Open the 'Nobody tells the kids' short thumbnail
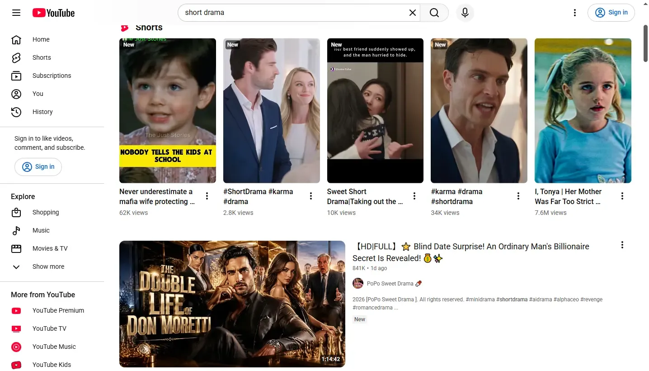This screenshot has height=371, width=649. (x=168, y=110)
